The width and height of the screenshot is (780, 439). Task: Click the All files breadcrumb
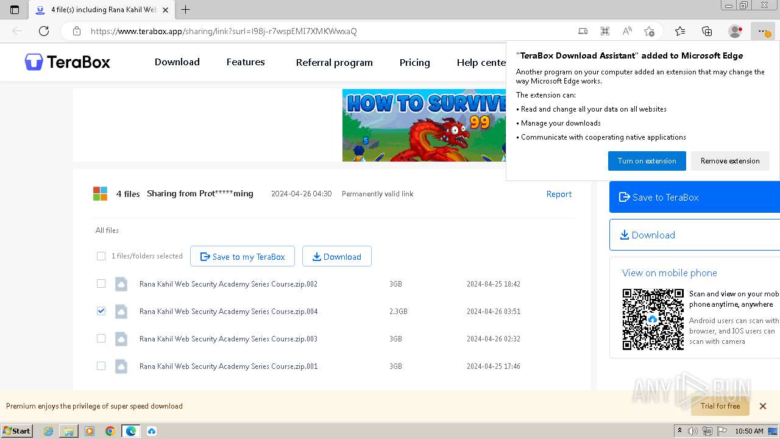(x=107, y=230)
